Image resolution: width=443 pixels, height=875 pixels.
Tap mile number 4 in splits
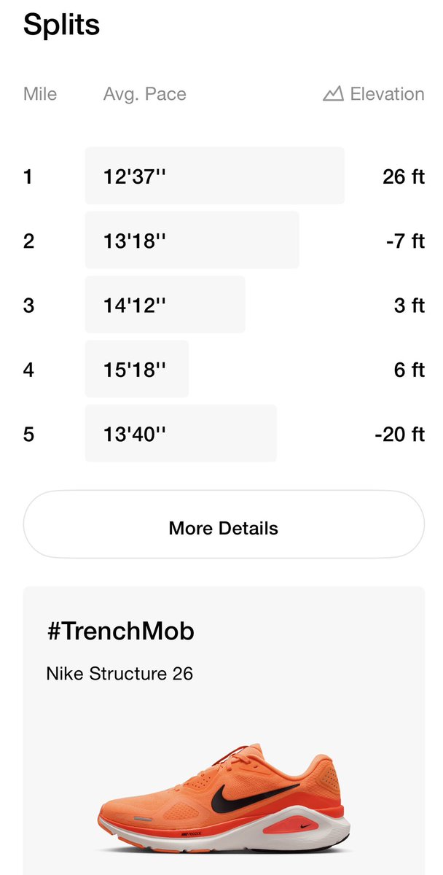click(x=28, y=370)
